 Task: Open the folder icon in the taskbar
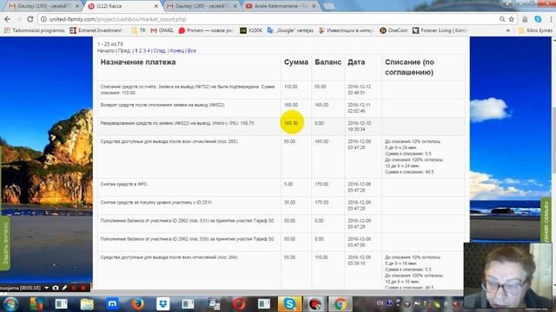(87, 304)
